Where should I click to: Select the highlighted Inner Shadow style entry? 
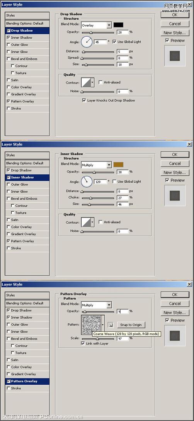coord(27,177)
